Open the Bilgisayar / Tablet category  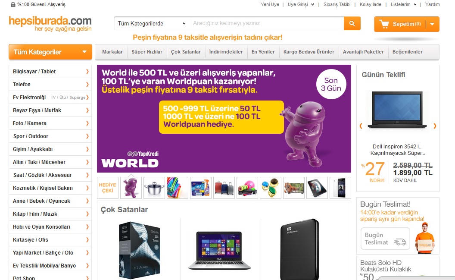coord(50,72)
